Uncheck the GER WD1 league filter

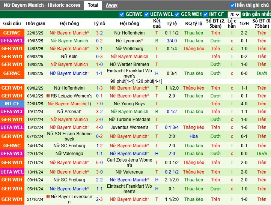click(177, 14)
